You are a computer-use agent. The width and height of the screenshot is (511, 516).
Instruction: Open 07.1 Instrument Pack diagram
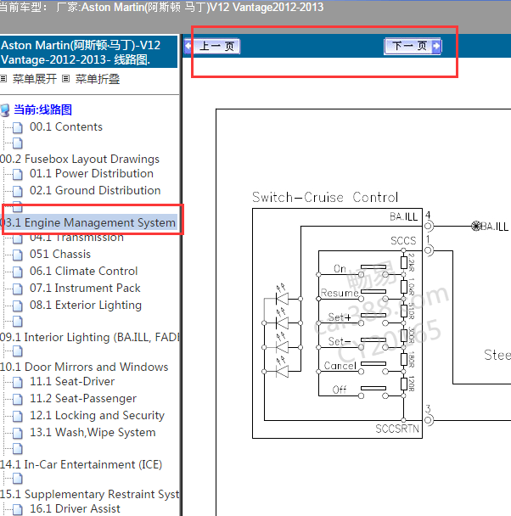point(85,288)
